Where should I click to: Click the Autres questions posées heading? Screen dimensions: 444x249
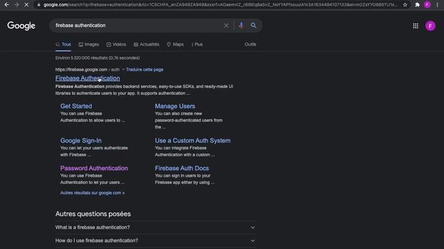[x=93, y=214]
